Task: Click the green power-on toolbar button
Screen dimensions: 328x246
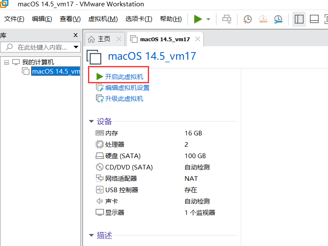Action: [x=198, y=19]
